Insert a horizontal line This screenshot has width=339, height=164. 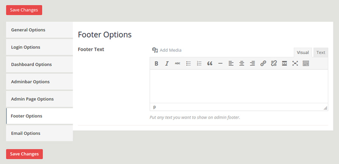(220, 63)
